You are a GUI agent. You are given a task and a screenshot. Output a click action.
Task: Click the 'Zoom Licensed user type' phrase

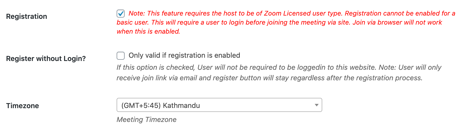pyautogui.click(x=303, y=13)
